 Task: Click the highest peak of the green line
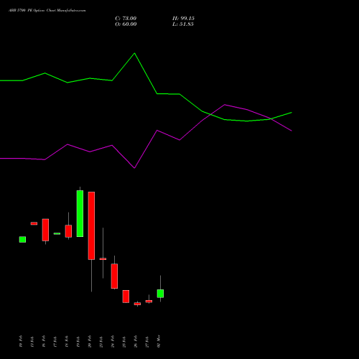(x=134, y=53)
